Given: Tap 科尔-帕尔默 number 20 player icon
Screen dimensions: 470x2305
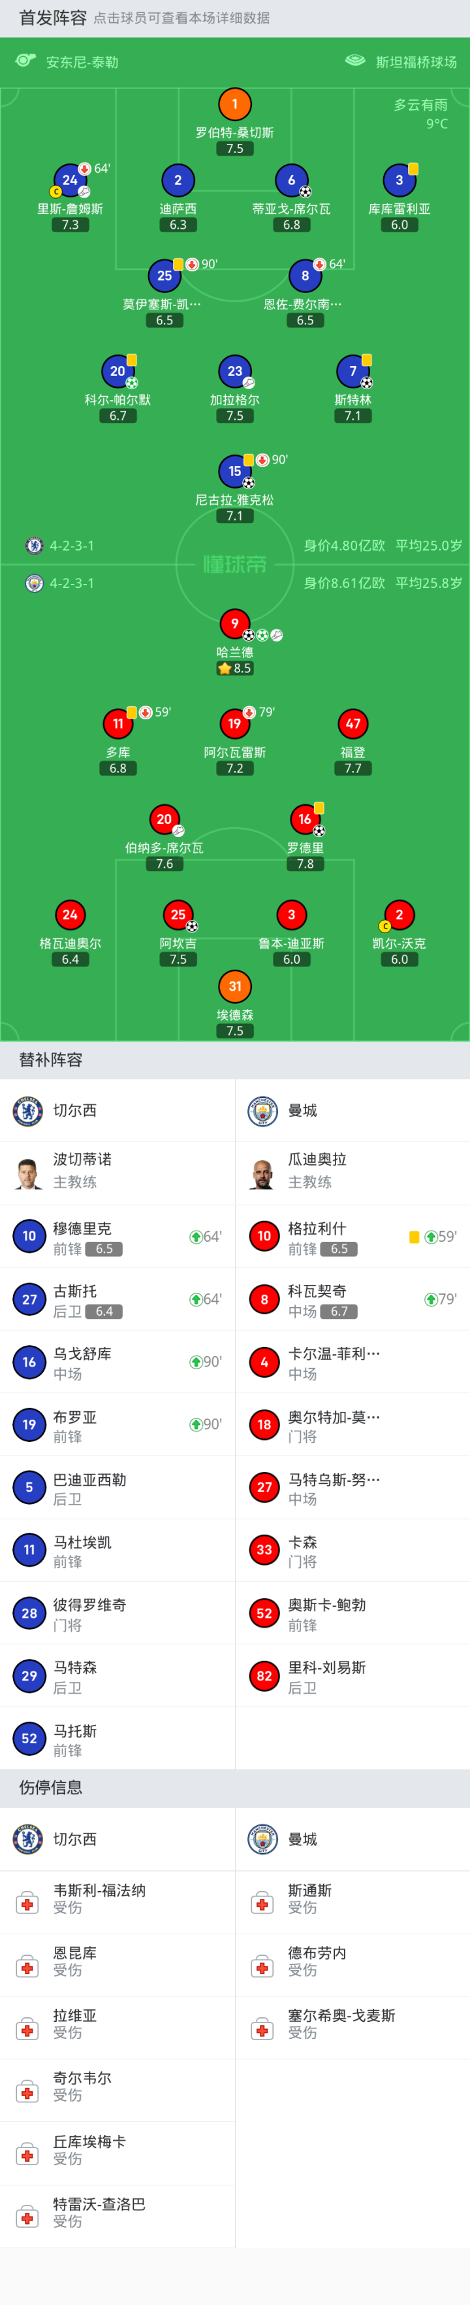Looking at the screenshot, I should [118, 371].
